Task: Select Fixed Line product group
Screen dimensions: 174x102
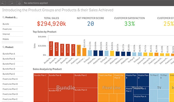Action: click(12, 29)
